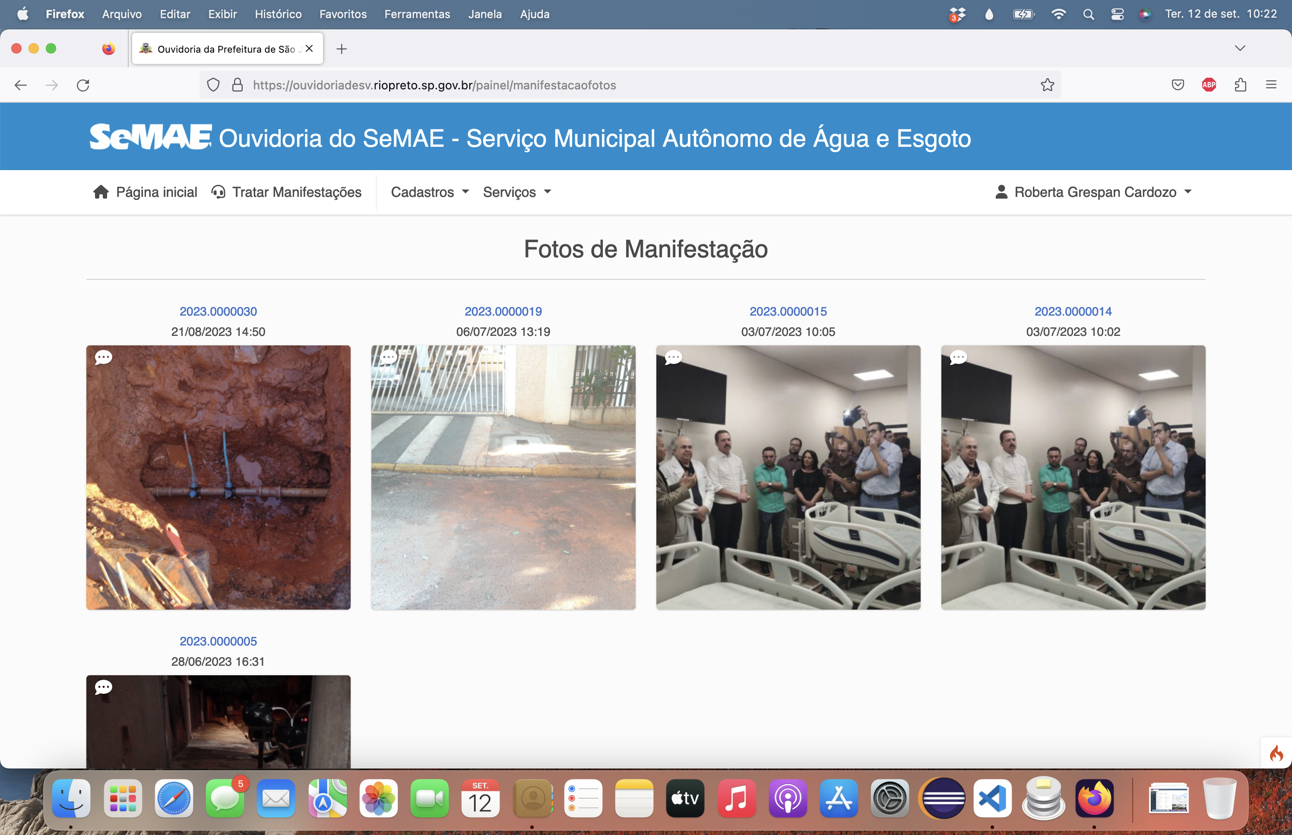
Task: Click the Firefox extensions puzzle icon
Action: click(1240, 85)
